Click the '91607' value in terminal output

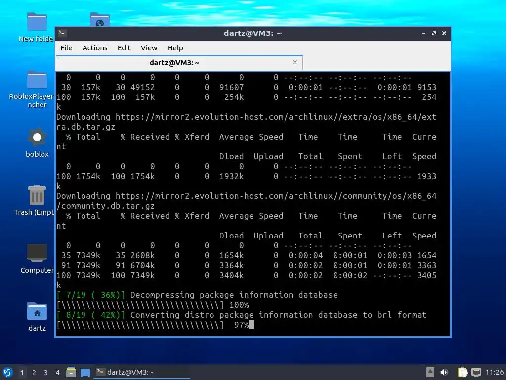point(231,87)
